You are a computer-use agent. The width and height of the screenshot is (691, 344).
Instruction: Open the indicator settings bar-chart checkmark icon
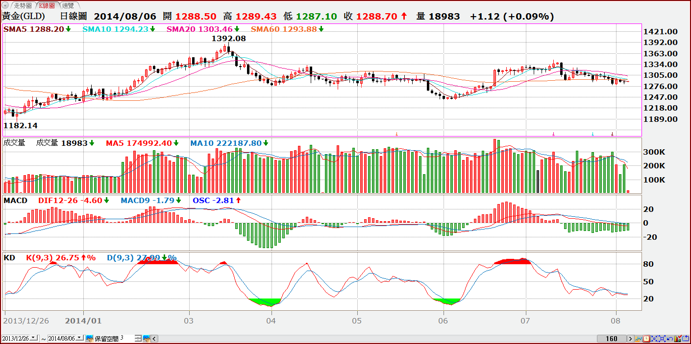point(678,339)
